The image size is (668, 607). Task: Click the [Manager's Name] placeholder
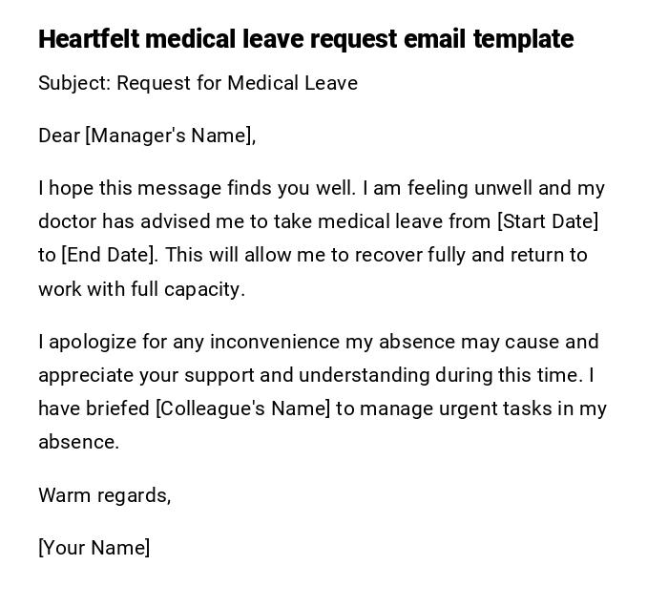(170, 136)
